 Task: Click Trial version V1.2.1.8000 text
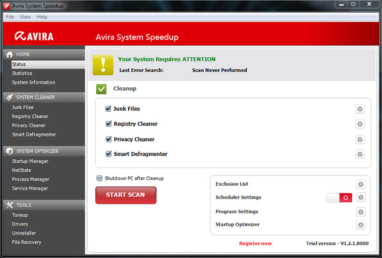(337, 243)
